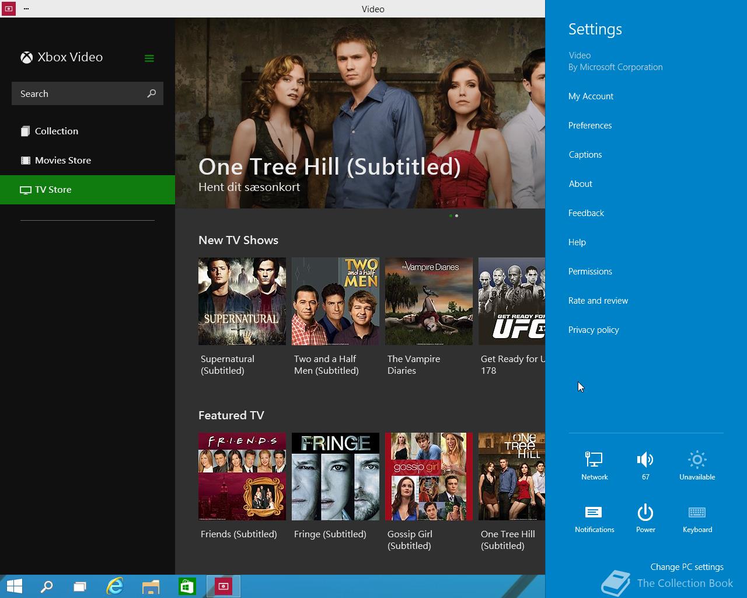Viewport: 747px width, 598px height.
Task: Open My Account settings
Action: tap(591, 96)
